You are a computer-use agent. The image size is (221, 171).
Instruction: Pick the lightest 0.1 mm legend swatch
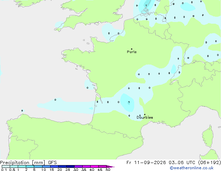6,166
